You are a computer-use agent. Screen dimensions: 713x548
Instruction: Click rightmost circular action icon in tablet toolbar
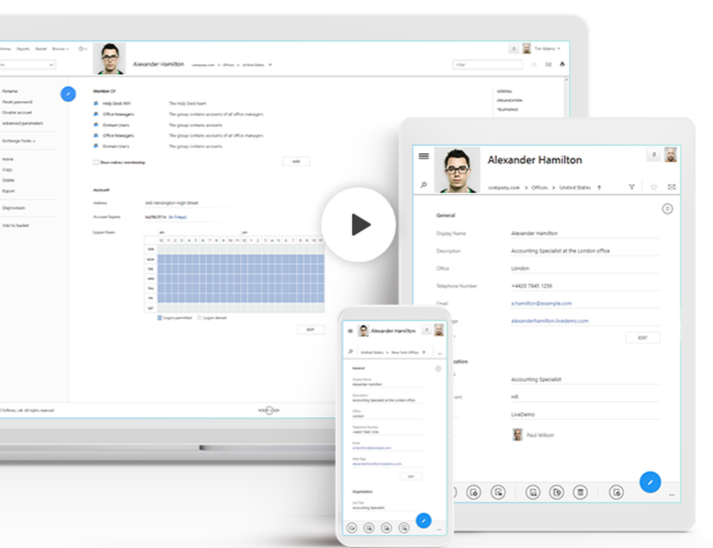click(616, 492)
